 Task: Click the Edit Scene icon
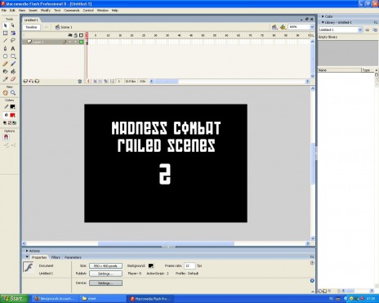pos(274,27)
